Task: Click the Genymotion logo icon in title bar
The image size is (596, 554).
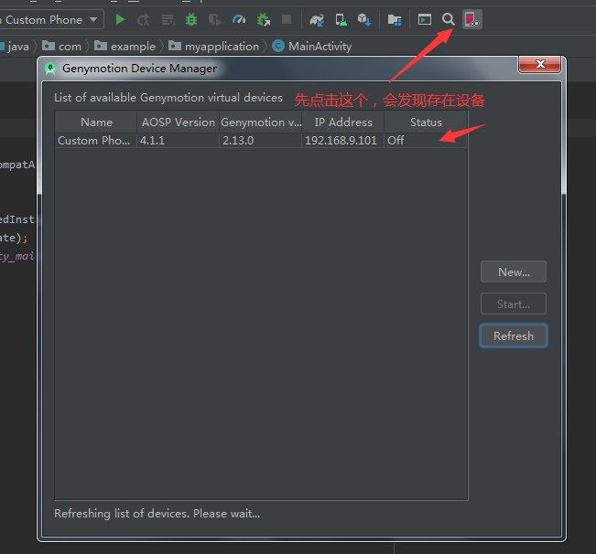Action: [50, 69]
